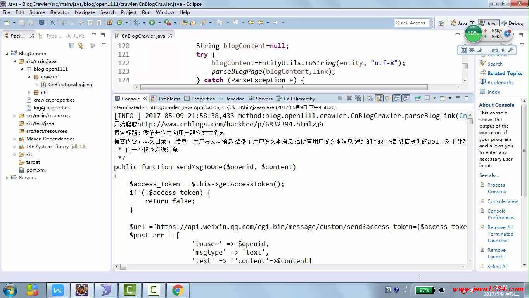Open the Select All help link
529x298 pixels.
tap(497, 267)
